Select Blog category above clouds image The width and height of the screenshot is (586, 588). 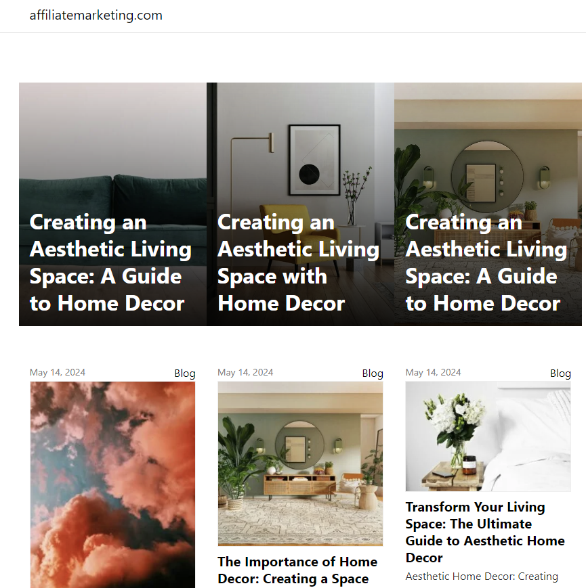click(185, 373)
